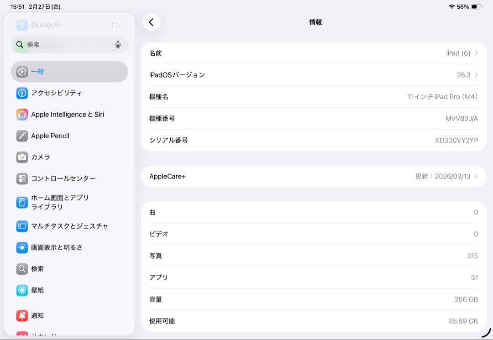
Task: Click the 画面表示と明るさ sun icon
Action: coord(22,248)
